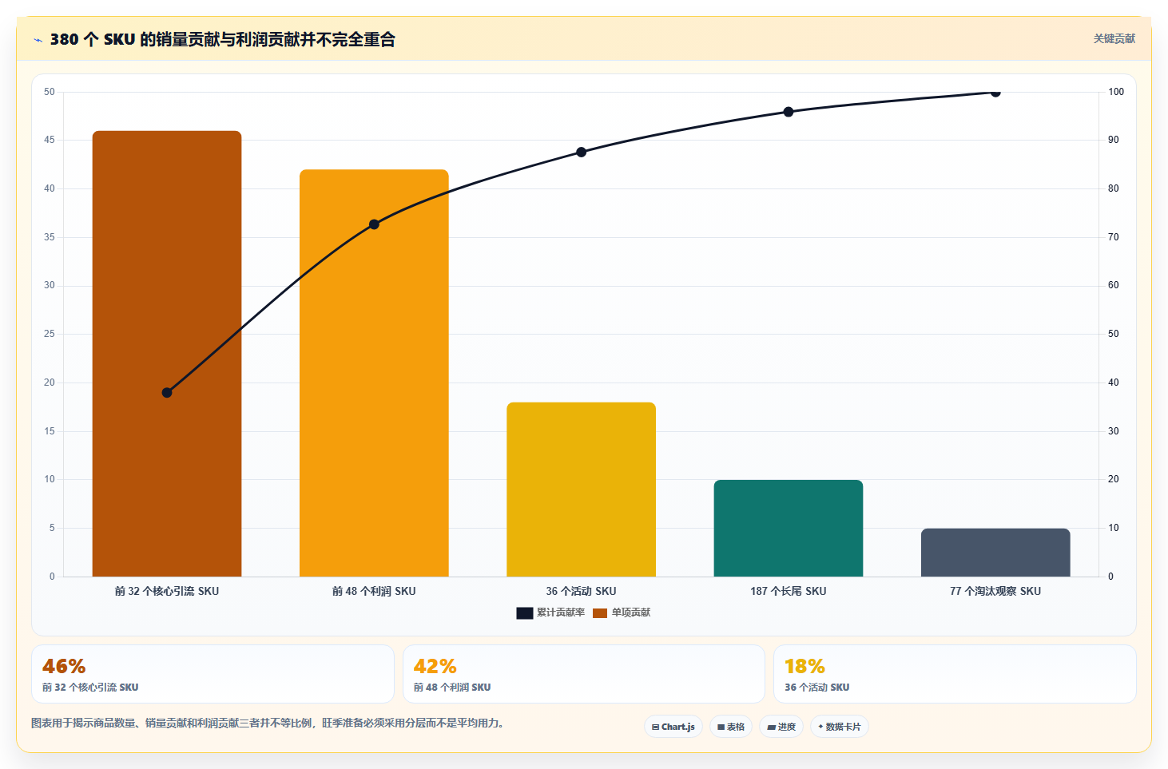The width and height of the screenshot is (1168, 769).
Task: Click the footer note starting 图表用于揭示
Action: (x=268, y=723)
